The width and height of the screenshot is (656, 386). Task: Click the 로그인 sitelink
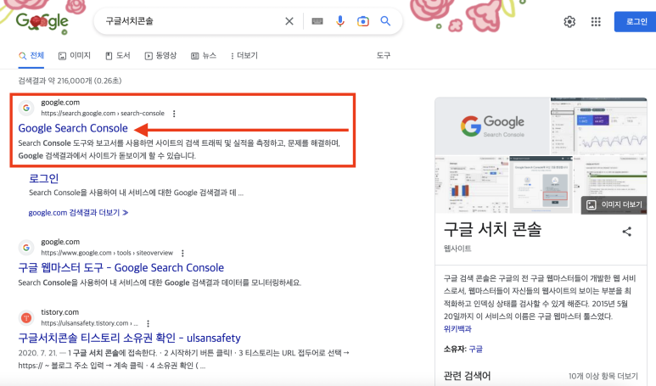click(43, 178)
